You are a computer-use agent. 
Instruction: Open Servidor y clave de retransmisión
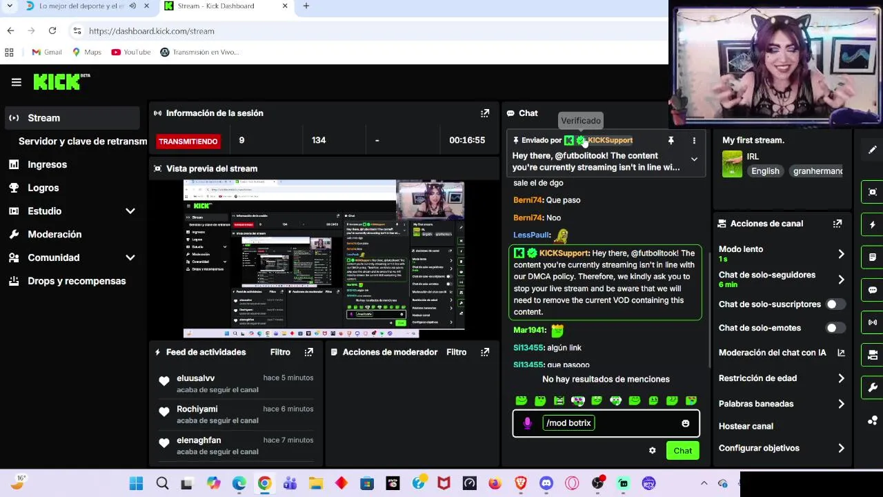(x=82, y=141)
